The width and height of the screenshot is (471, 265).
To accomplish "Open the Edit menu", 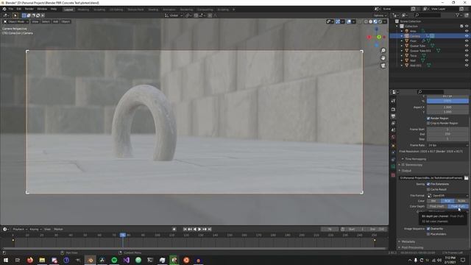I will pos(19,9).
